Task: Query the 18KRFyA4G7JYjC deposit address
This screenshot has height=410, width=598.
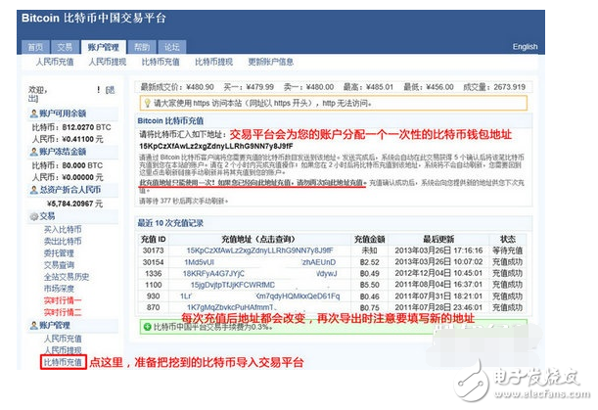Action: (259, 273)
